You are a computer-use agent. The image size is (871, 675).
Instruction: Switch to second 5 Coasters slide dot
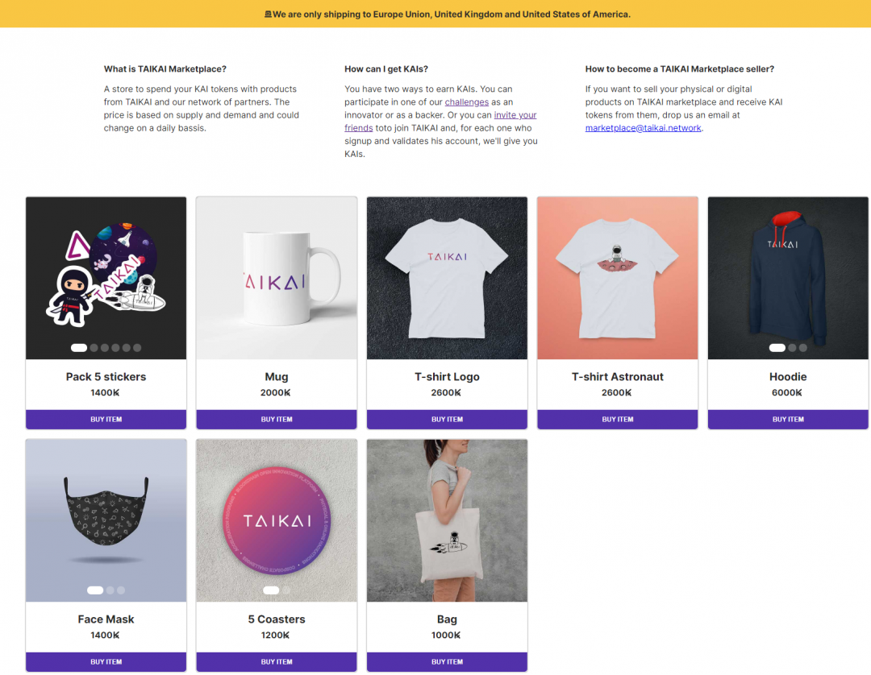tap(286, 590)
